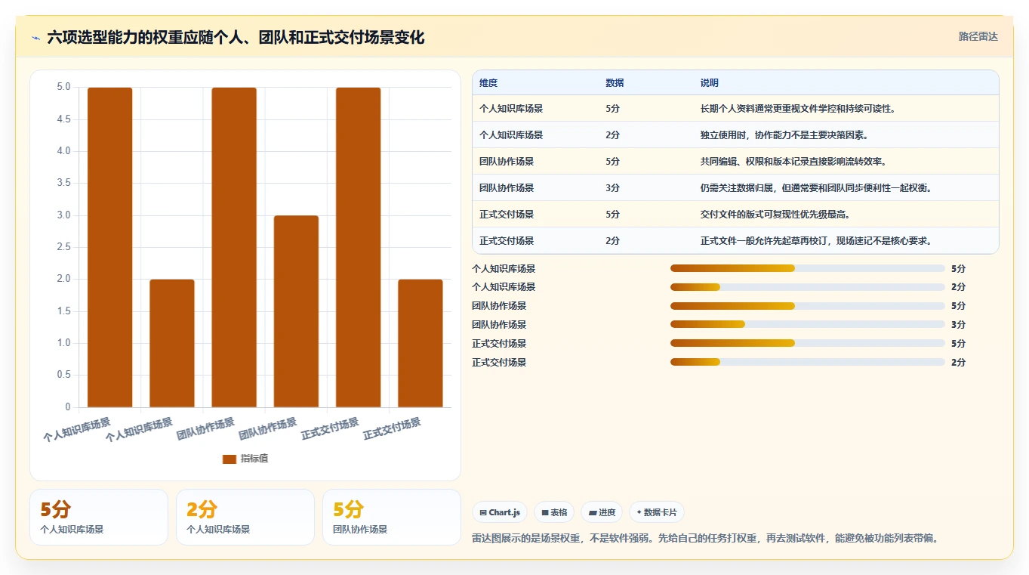The height and width of the screenshot is (575, 1029).
Task: Click the chart bar for 团队协作场景 valued 3
Action: (296, 311)
